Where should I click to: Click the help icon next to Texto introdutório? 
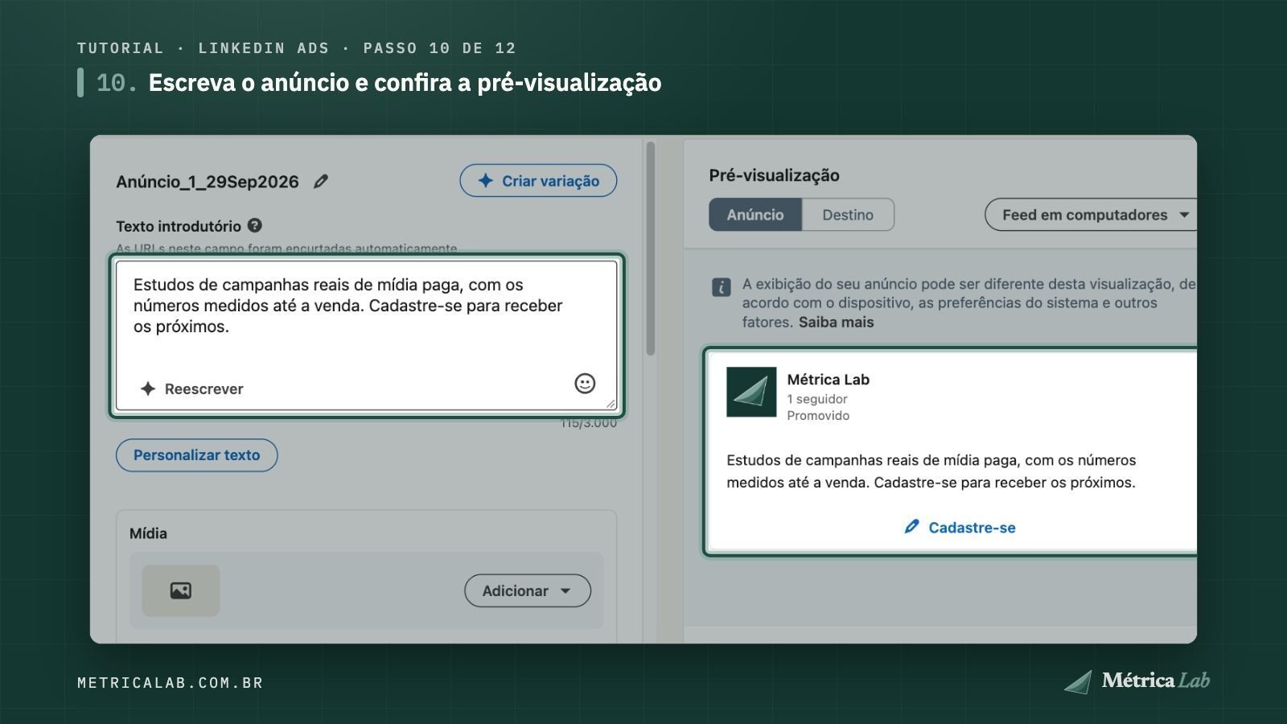[255, 225]
